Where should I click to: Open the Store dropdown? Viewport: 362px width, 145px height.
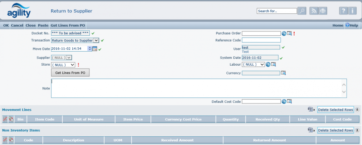click(x=72, y=65)
